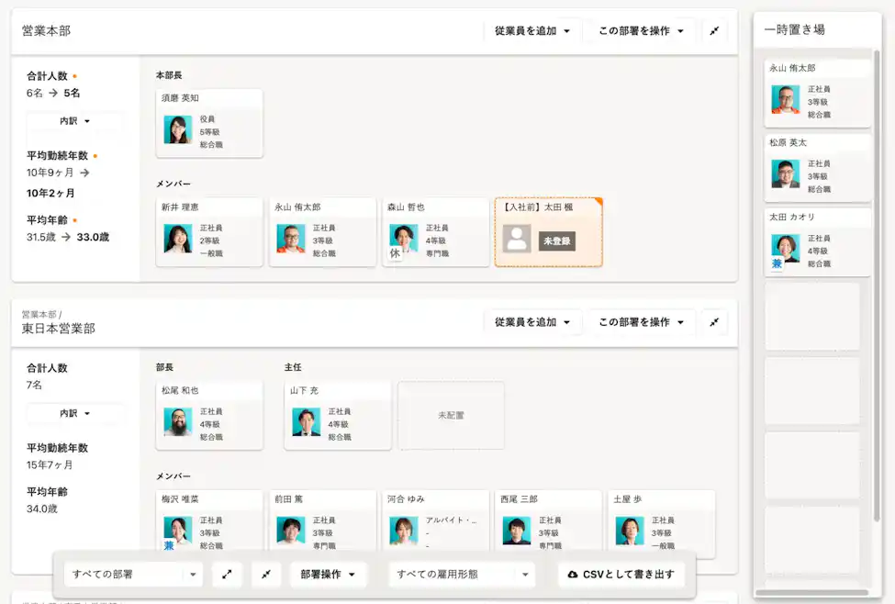Image resolution: width=895 pixels, height=604 pixels.
Task: Collapse the 営業本部 card using its diagonal arrow icon
Action: tap(714, 30)
